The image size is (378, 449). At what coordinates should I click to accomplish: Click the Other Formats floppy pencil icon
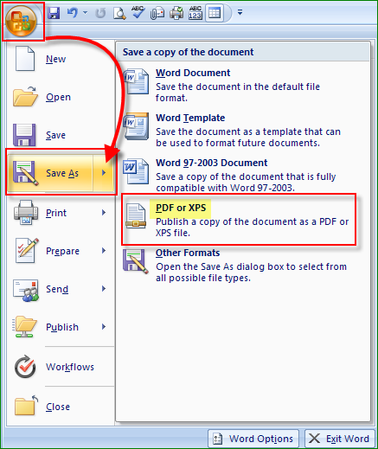(x=136, y=261)
